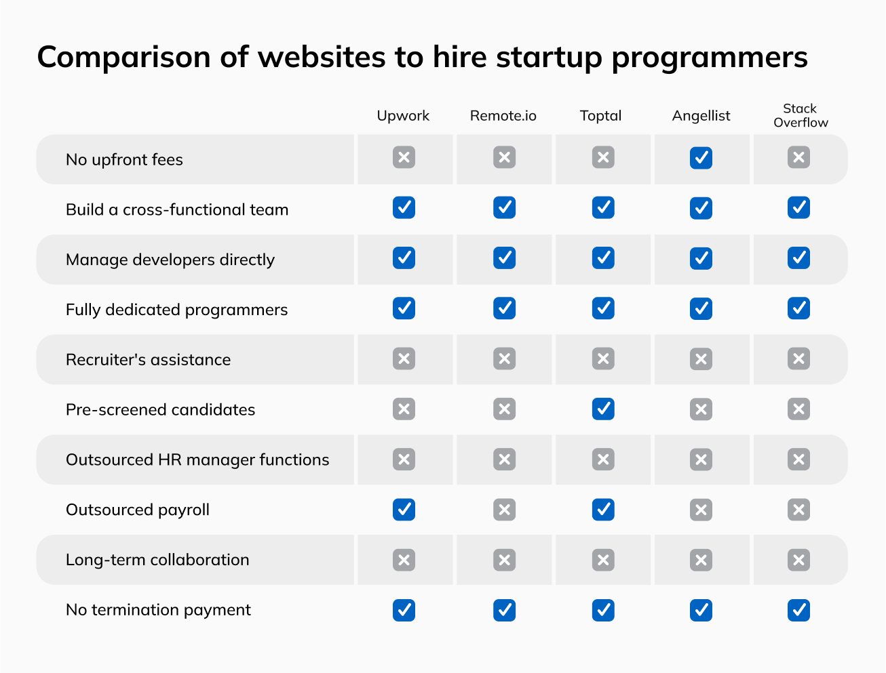This screenshot has height=673, width=886.
Task: Click the Recruiter's assistance row label
Action: pos(148,360)
